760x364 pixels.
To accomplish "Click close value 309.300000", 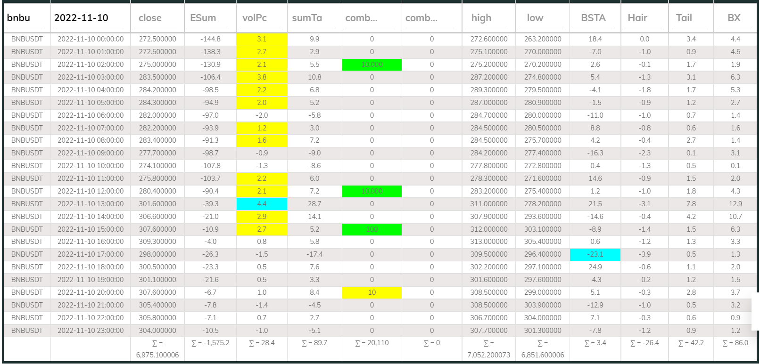I will click(157, 242).
